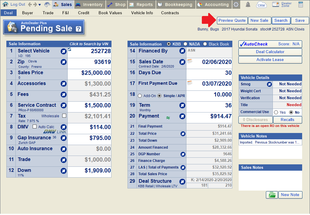Go forward with the right arrow icon
310x215 pixels.
click(x=35, y=5)
